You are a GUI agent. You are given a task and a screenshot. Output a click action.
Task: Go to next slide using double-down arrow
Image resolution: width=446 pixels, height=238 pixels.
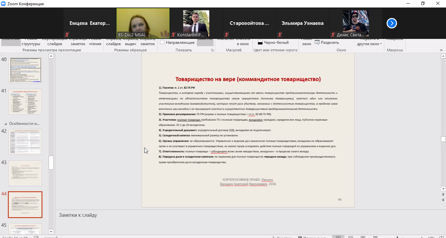point(443,200)
